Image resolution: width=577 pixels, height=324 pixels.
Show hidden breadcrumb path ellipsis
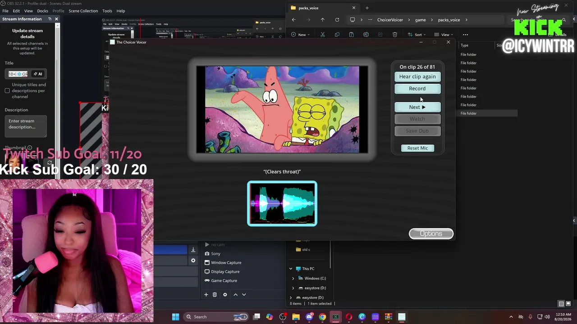tap(370, 20)
